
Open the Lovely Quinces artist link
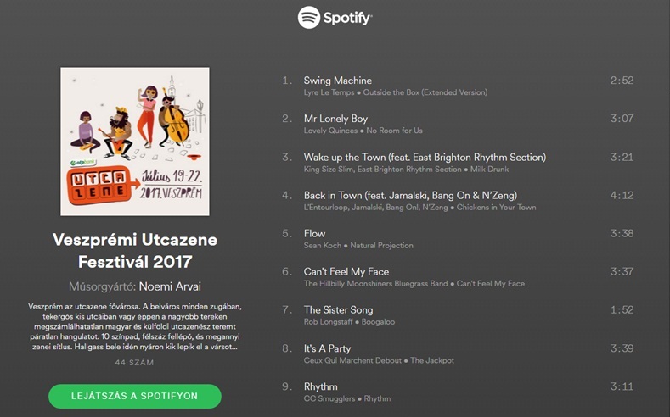pyautogui.click(x=330, y=131)
